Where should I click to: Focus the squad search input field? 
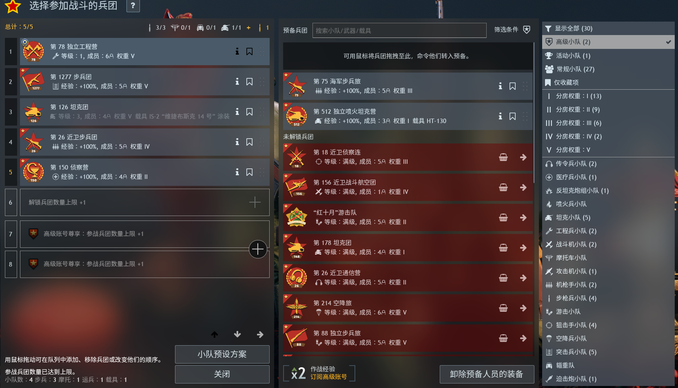click(x=399, y=31)
